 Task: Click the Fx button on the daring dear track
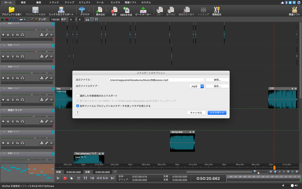click(x=17, y=143)
